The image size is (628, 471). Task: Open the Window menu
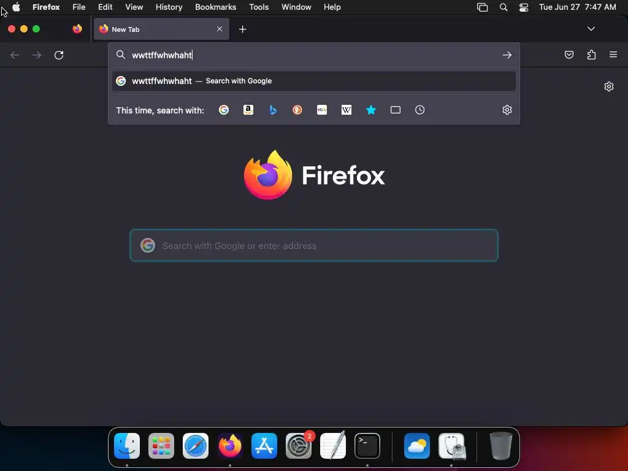[296, 7]
